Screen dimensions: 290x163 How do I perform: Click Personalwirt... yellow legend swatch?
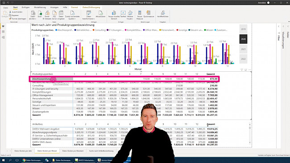pos(160,30)
